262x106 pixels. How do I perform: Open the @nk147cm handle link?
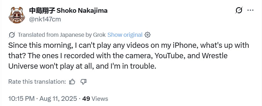(x=45, y=19)
